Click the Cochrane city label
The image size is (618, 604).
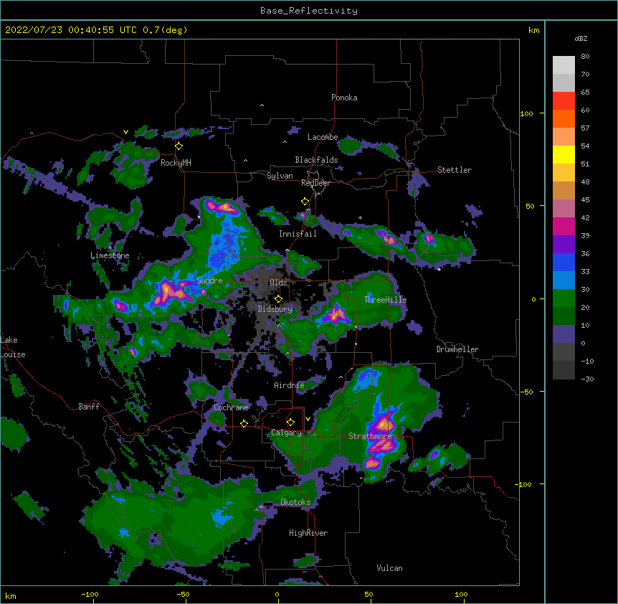(x=231, y=407)
